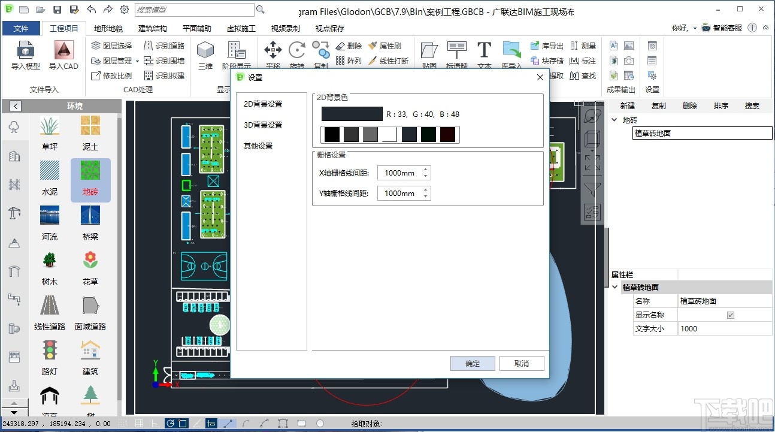The width and height of the screenshot is (775, 432).
Task: Click the 确定 button in settings dialog
Action: pyautogui.click(x=473, y=363)
